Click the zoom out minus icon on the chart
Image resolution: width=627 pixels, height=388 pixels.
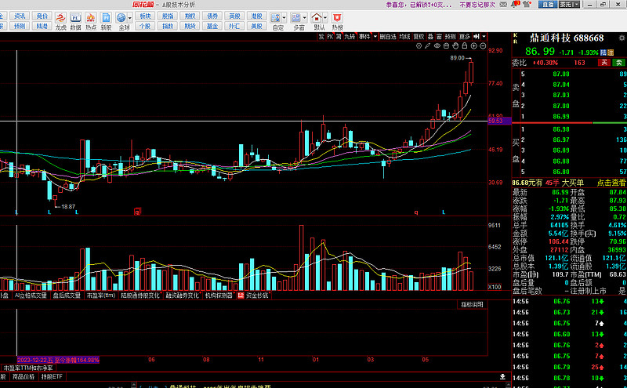pos(483,46)
